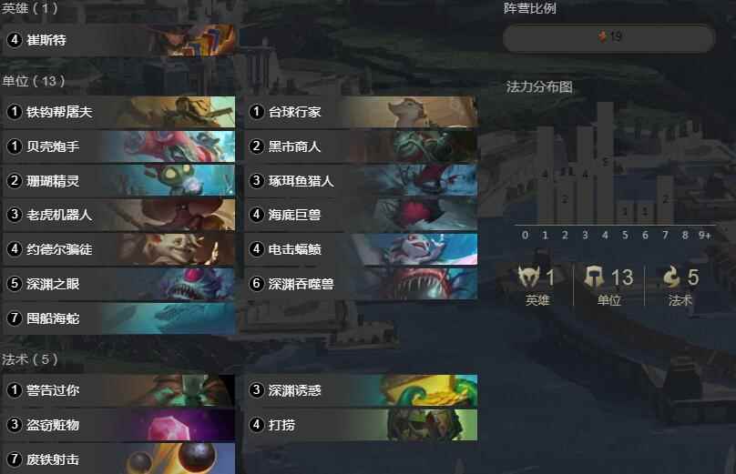Click the 英雄 (1) section header
This screenshot has width=736, height=474.
click(x=29, y=8)
